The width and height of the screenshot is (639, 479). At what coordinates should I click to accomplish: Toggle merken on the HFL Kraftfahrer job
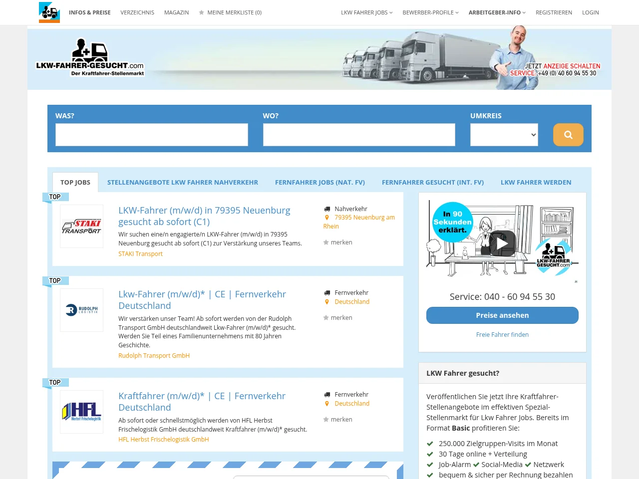[338, 420]
